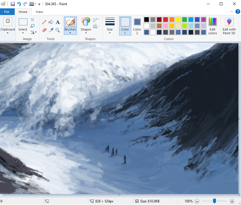Open the Shapes gallery
241x205 pixels.
coord(86,22)
